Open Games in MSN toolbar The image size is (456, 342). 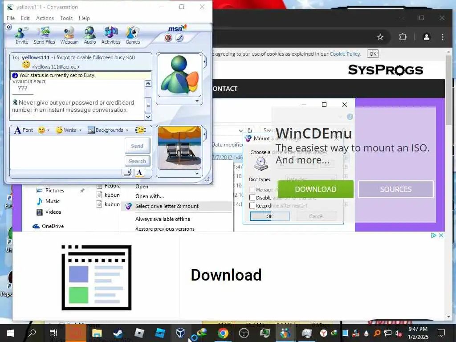pyautogui.click(x=133, y=36)
